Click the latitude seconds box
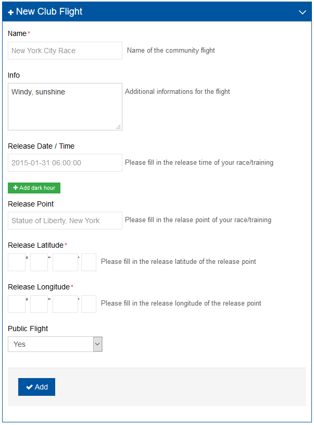Viewport: 314px width, 425px height. (65, 262)
